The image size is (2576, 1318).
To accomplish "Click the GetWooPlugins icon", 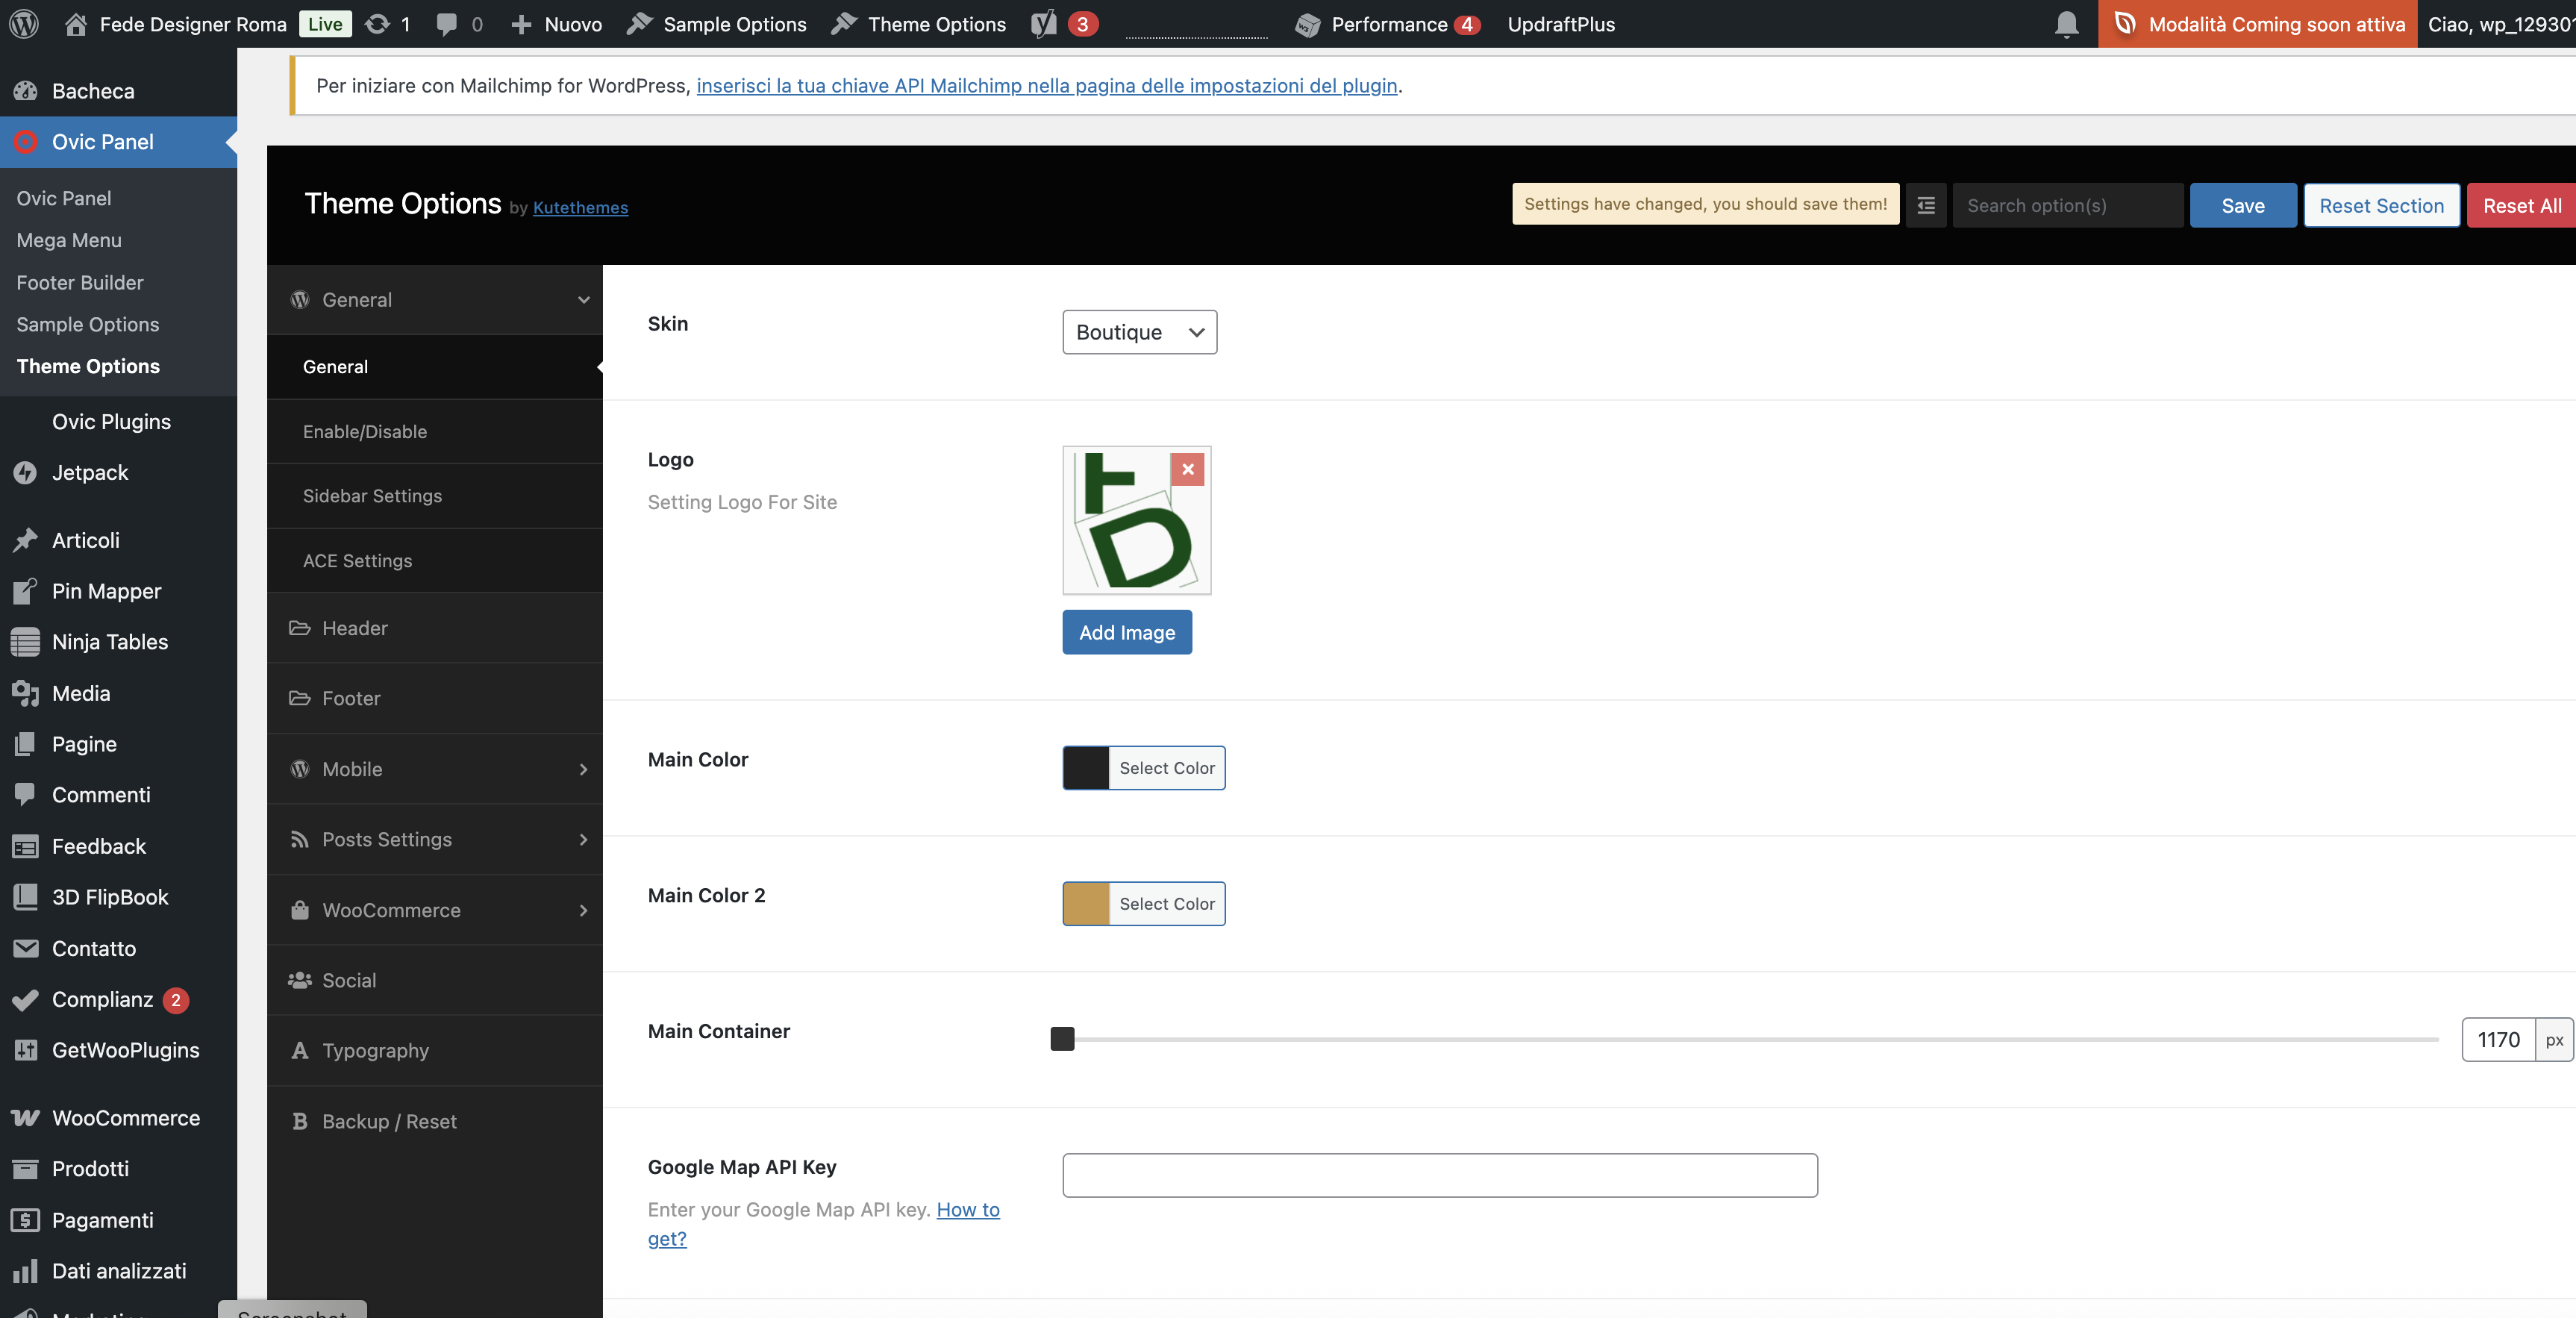I will click(x=25, y=1050).
